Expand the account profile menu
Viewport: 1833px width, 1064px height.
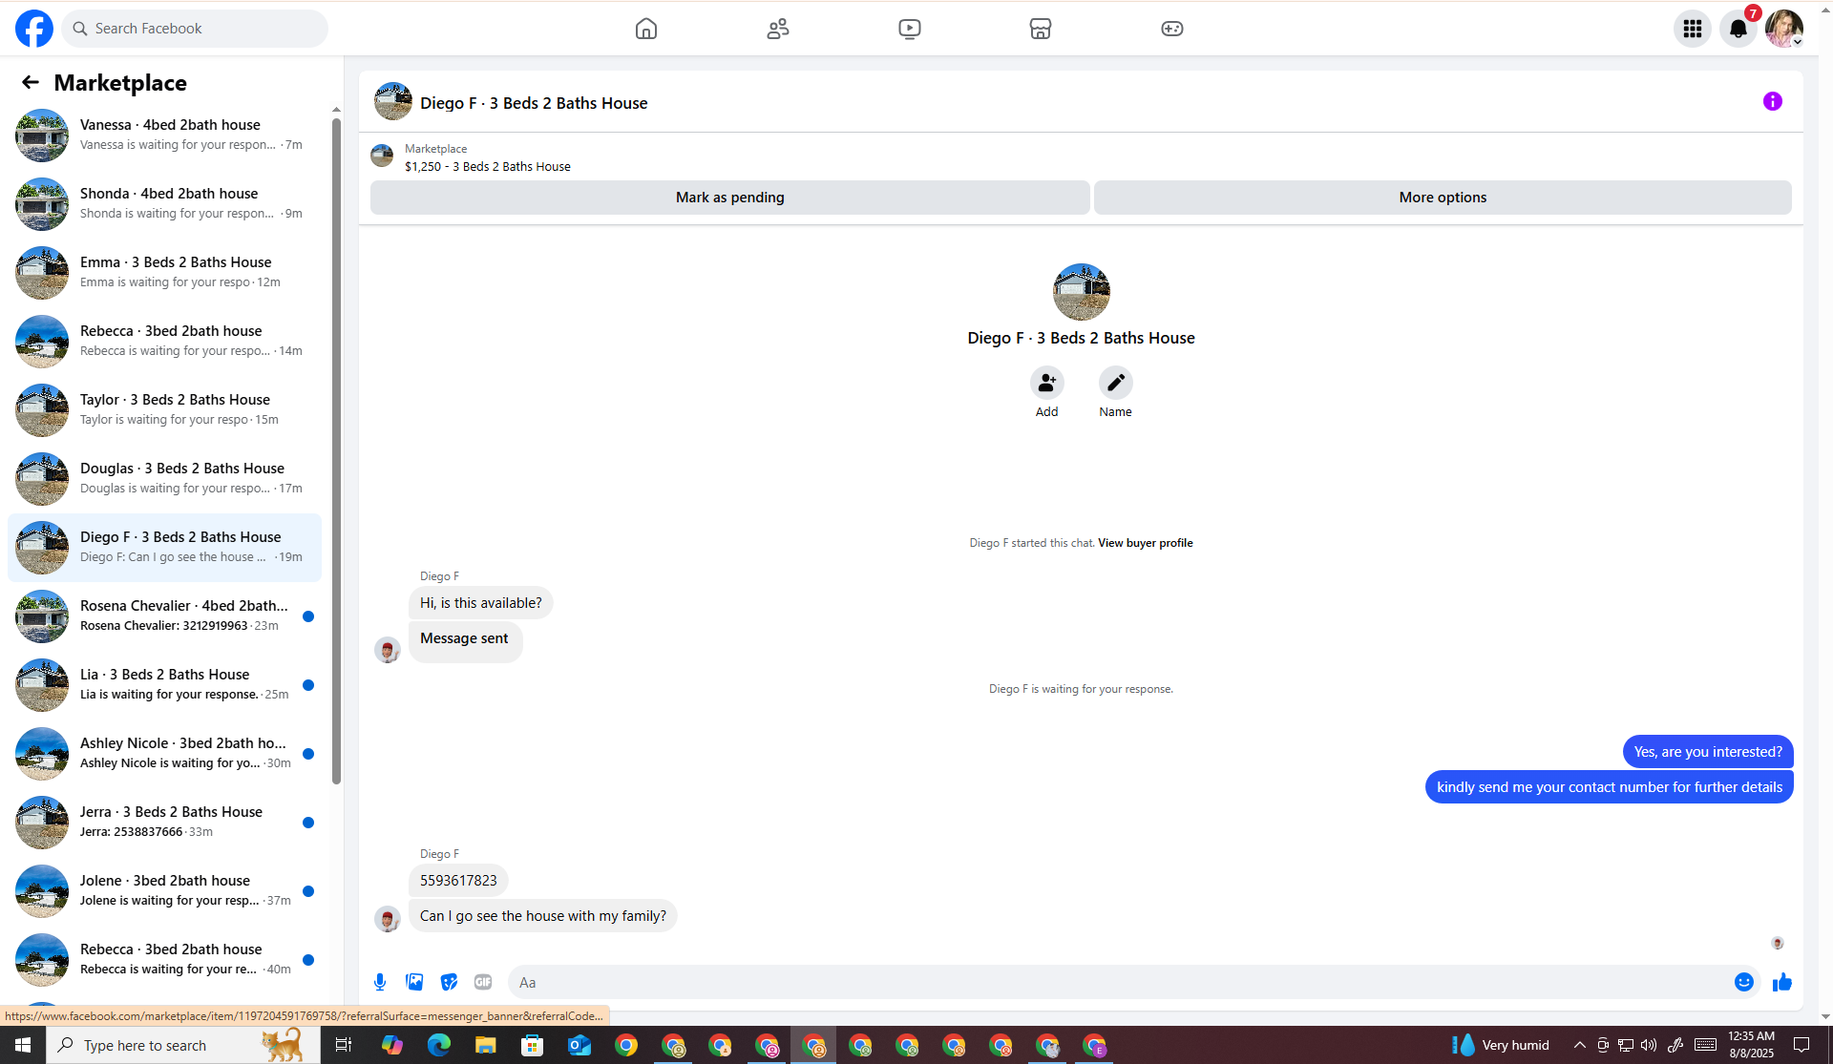coord(1783,29)
